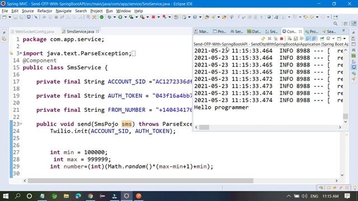Click Remove Launch console X icon
This screenshot has height=201, width=358.
(270, 39)
